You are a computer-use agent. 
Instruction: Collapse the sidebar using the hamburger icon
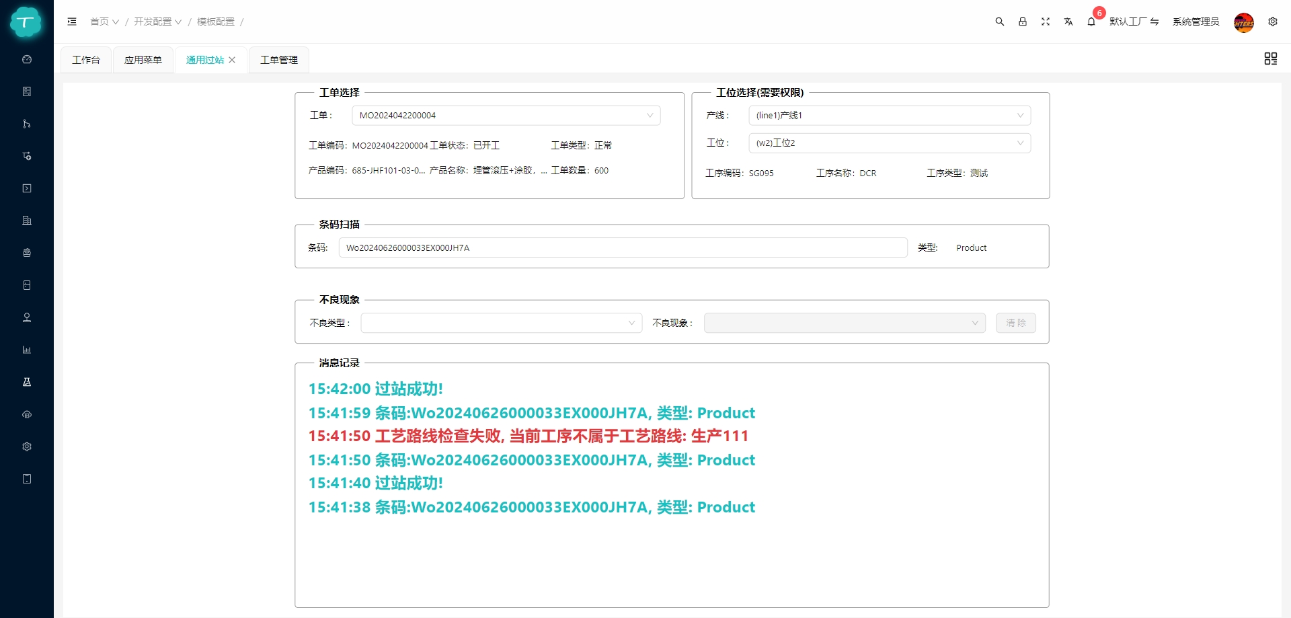click(72, 22)
